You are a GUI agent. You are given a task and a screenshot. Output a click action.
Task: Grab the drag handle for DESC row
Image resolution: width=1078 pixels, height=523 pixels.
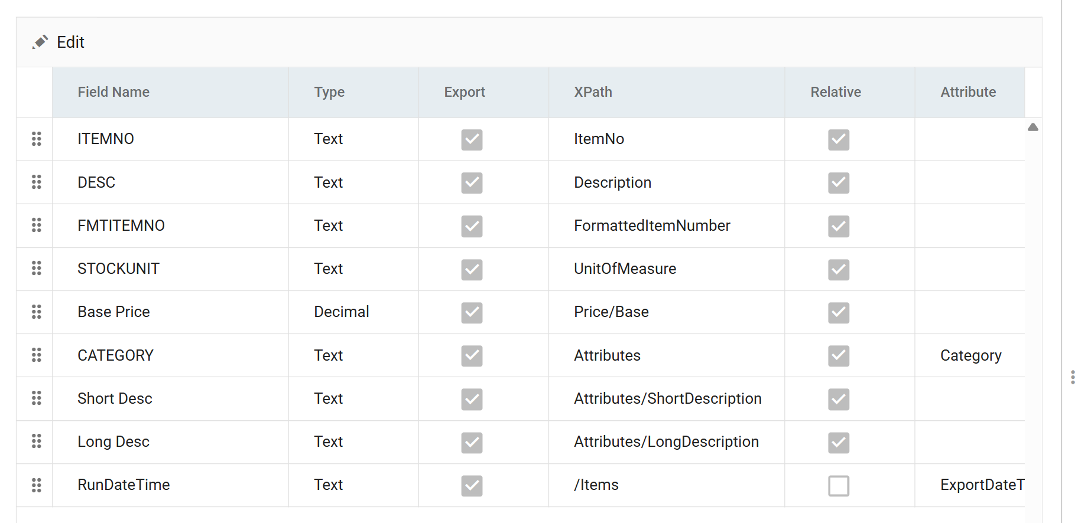36,182
